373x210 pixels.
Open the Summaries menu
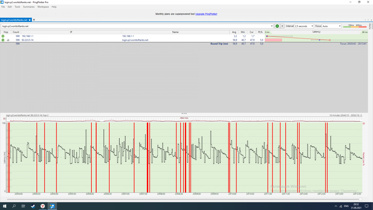click(x=29, y=7)
